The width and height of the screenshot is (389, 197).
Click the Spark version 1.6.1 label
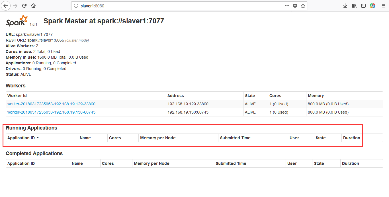33,24
